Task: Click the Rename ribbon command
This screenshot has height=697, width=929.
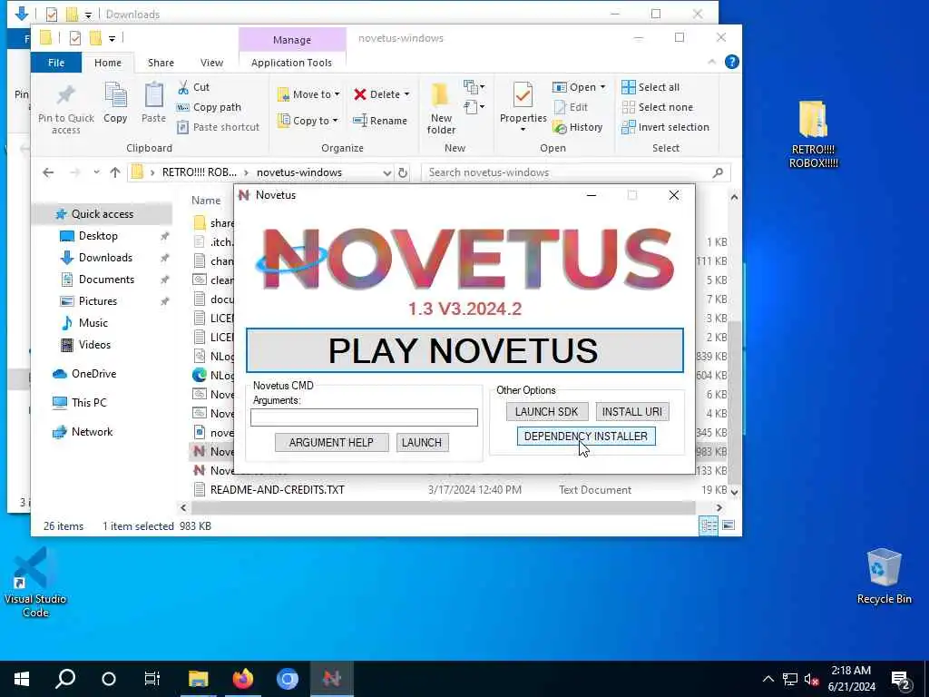Action: [x=380, y=121]
